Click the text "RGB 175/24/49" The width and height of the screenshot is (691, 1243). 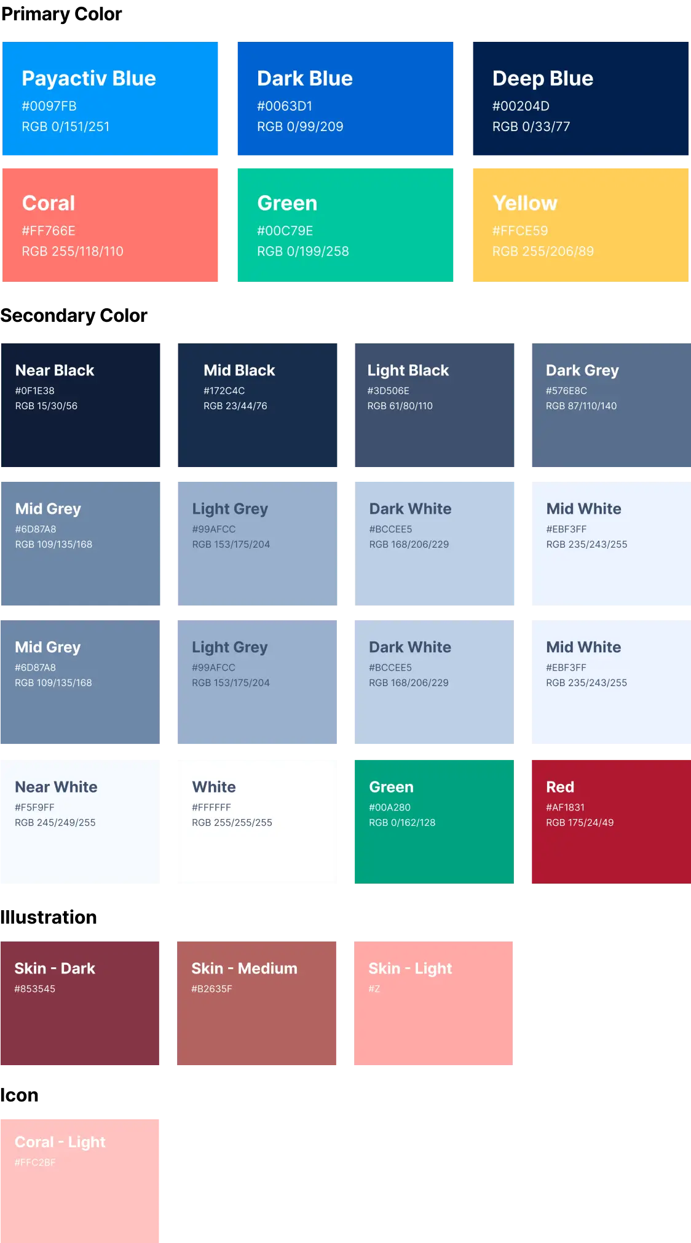(x=580, y=823)
